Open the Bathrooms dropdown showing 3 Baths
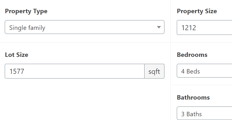This screenshot has width=232, height=120. [204, 113]
